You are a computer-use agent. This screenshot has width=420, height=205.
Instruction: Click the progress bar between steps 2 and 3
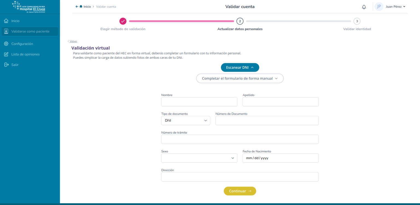(x=298, y=21)
